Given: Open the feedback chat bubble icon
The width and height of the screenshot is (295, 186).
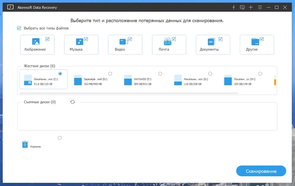Looking at the screenshot, I should [x=242, y=7].
